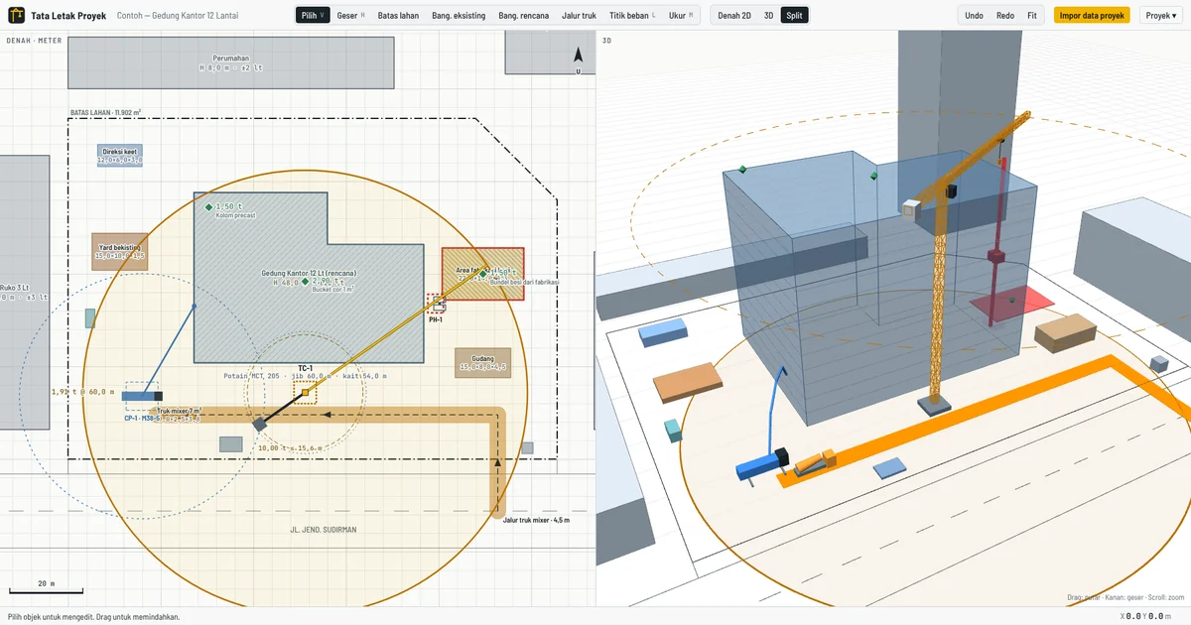Activate the Pilih selection tool
Image resolution: width=1191 pixels, height=625 pixels.
314,16
